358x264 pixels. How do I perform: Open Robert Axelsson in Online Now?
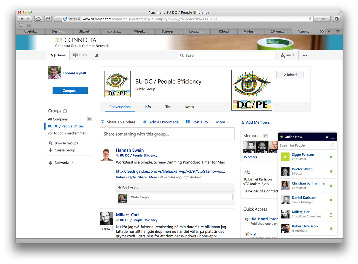pos(308,228)
